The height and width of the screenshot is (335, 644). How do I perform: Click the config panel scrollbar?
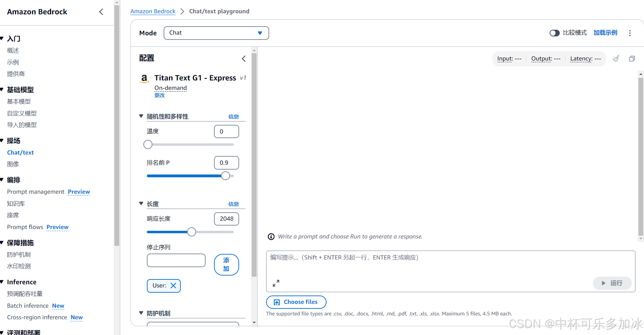(x=254, y=164)
